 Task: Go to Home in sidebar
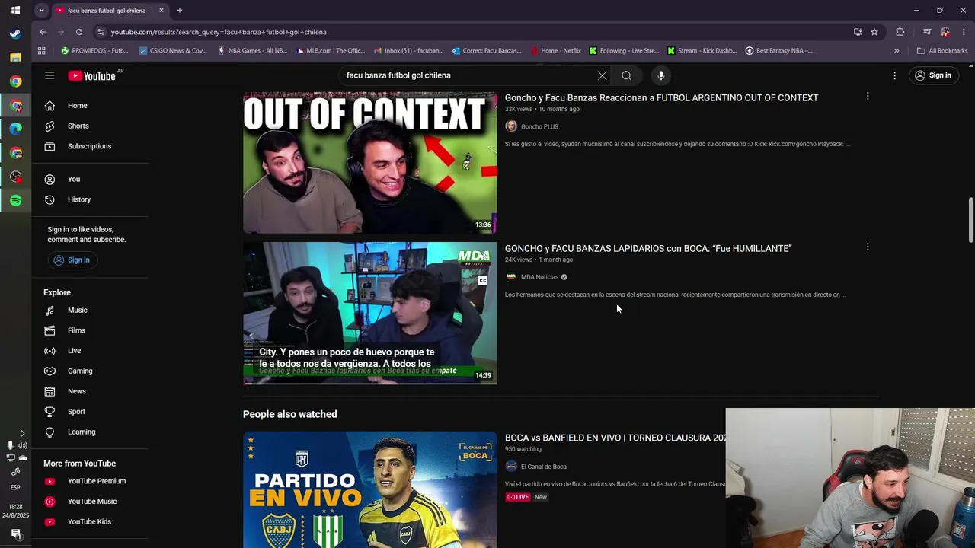tap(77, 106)
